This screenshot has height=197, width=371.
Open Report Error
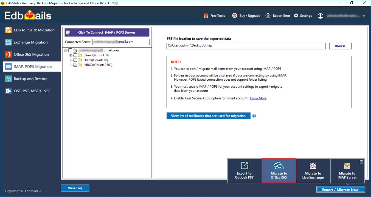click(x=268, y=16)
